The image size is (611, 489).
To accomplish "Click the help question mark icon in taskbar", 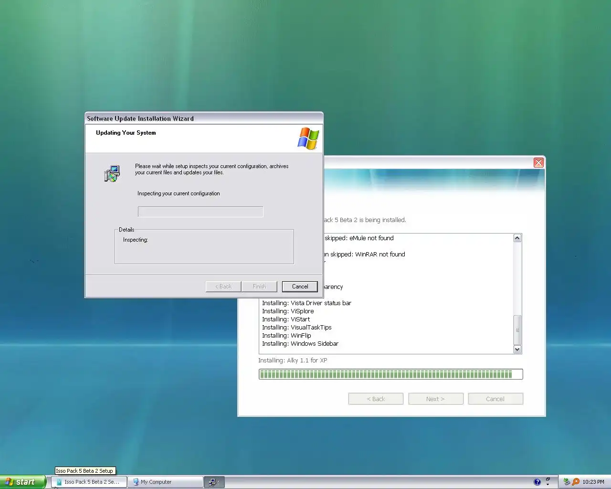I will [537, 482].
